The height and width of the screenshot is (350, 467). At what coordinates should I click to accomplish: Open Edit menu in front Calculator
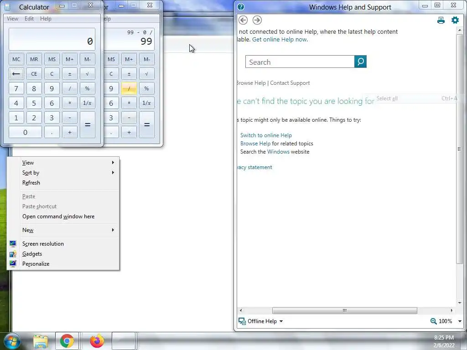(29, 18)
